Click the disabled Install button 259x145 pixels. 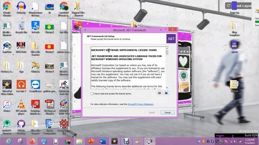pyautogui.click(x=151, y=112)
